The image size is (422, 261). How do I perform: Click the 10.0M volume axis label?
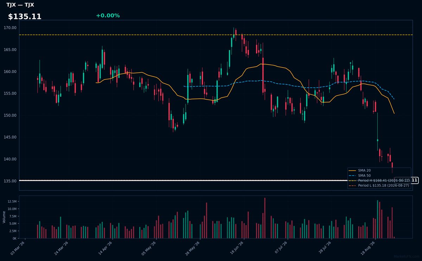tap(11, 209)
